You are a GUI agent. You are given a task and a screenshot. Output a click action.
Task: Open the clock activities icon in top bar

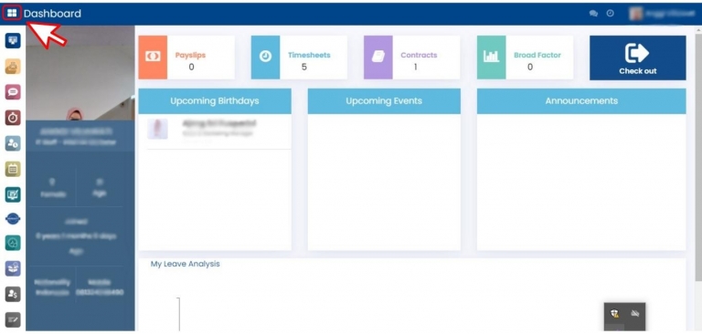[x=611, y=14]
